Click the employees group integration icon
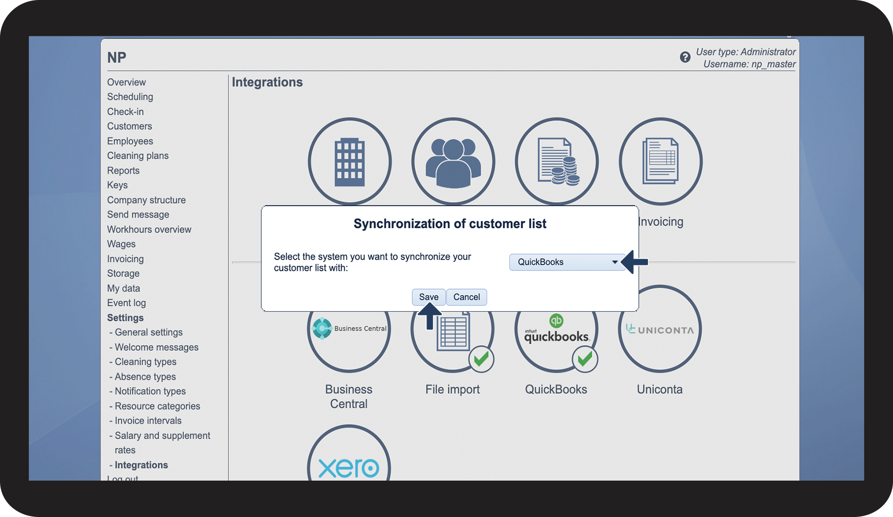 453,161
